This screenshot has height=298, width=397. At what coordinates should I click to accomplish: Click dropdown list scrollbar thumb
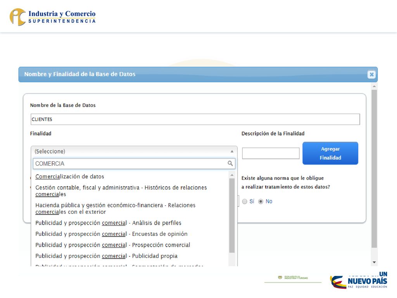click(x=232, y=215)
